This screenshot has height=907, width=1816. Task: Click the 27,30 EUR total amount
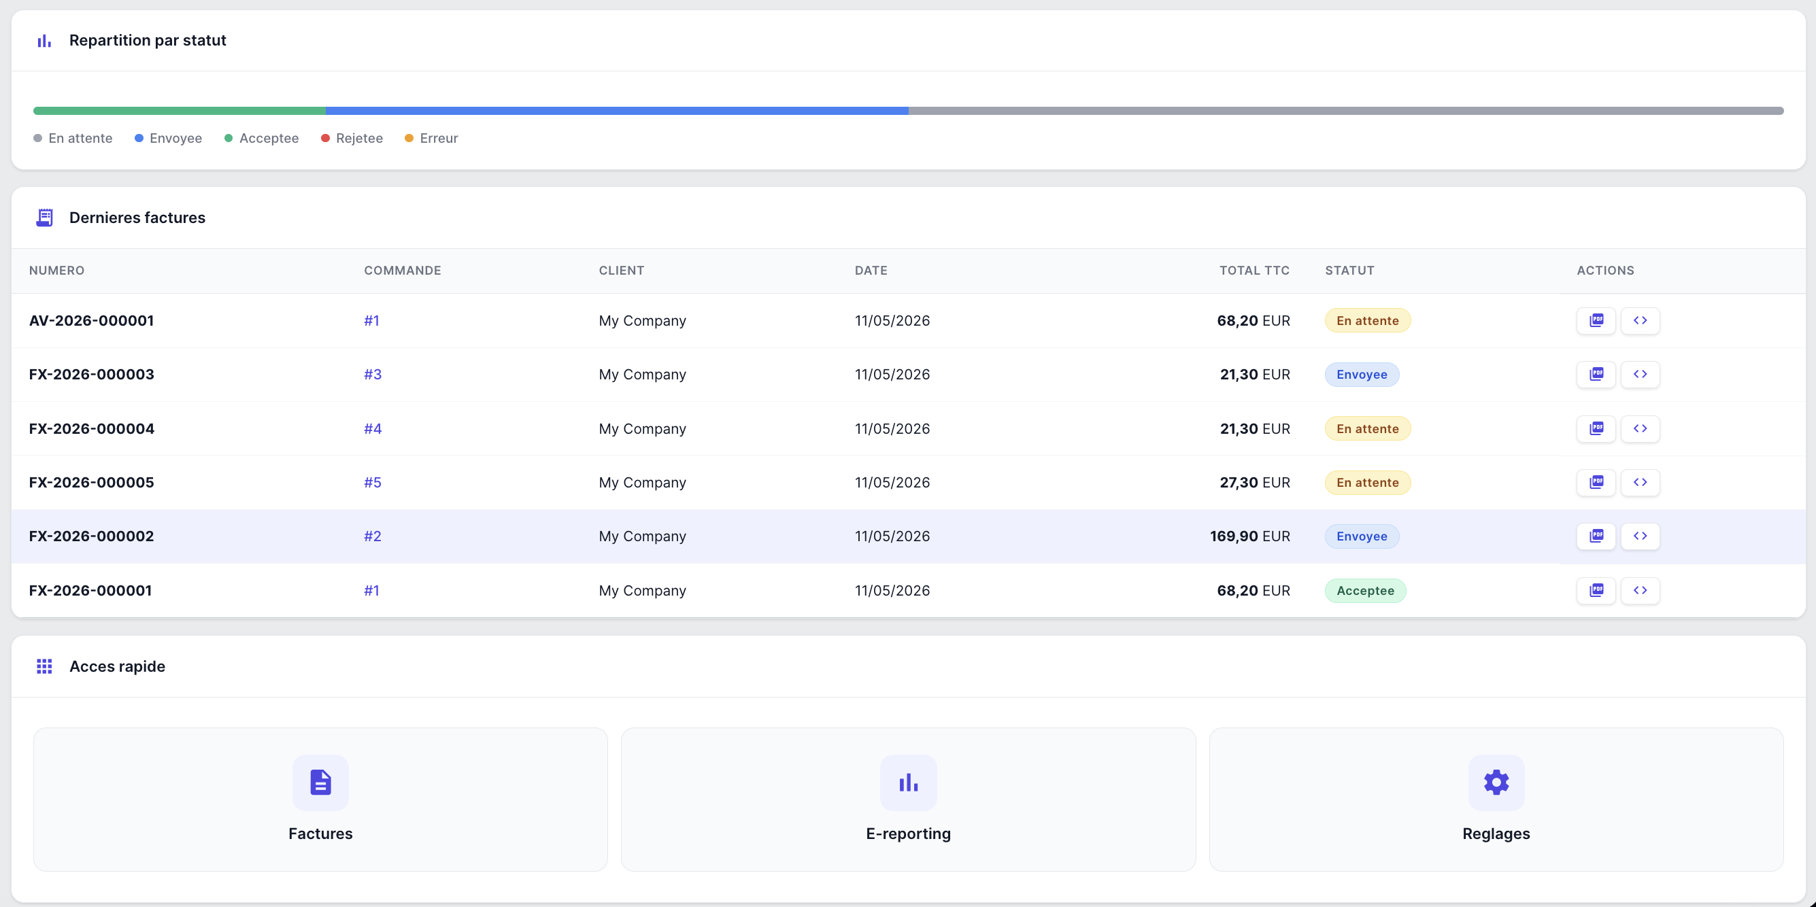pyautogui.click(x=1255, y=482)
